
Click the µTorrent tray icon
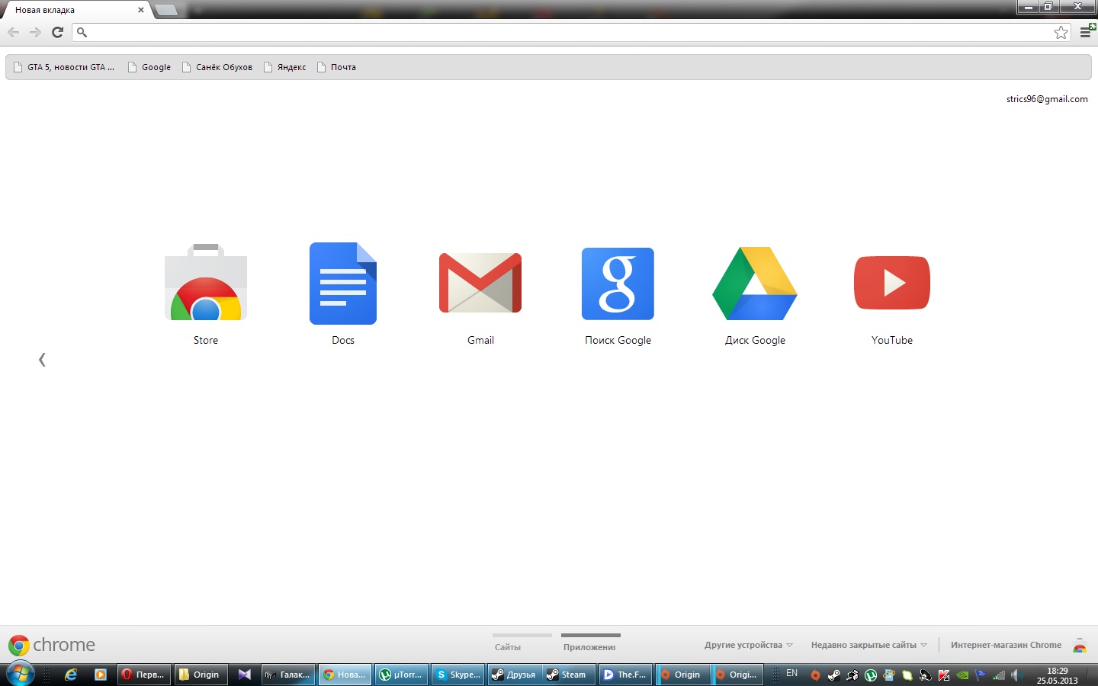[870, 675]
